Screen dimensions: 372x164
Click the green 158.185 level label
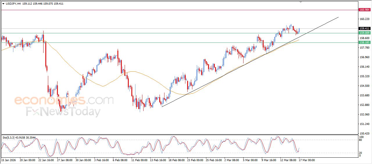pyautogui.click(x=364, y=43)
